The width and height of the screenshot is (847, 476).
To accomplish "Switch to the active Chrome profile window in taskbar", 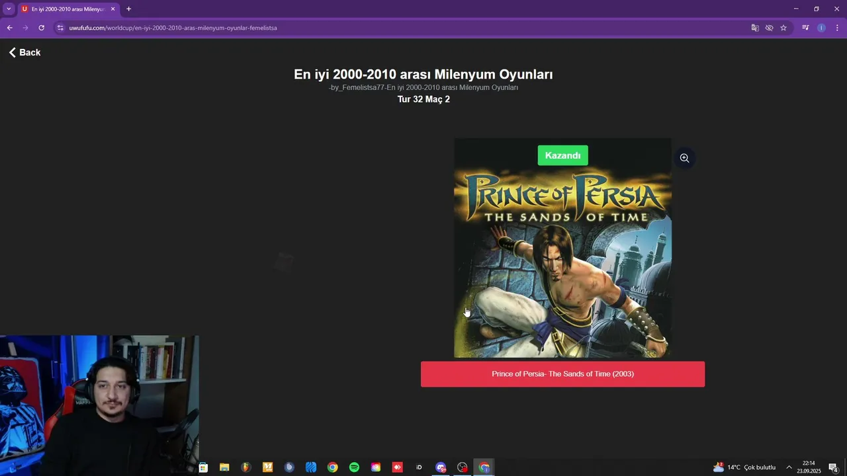I will click(x=484, y=467).
